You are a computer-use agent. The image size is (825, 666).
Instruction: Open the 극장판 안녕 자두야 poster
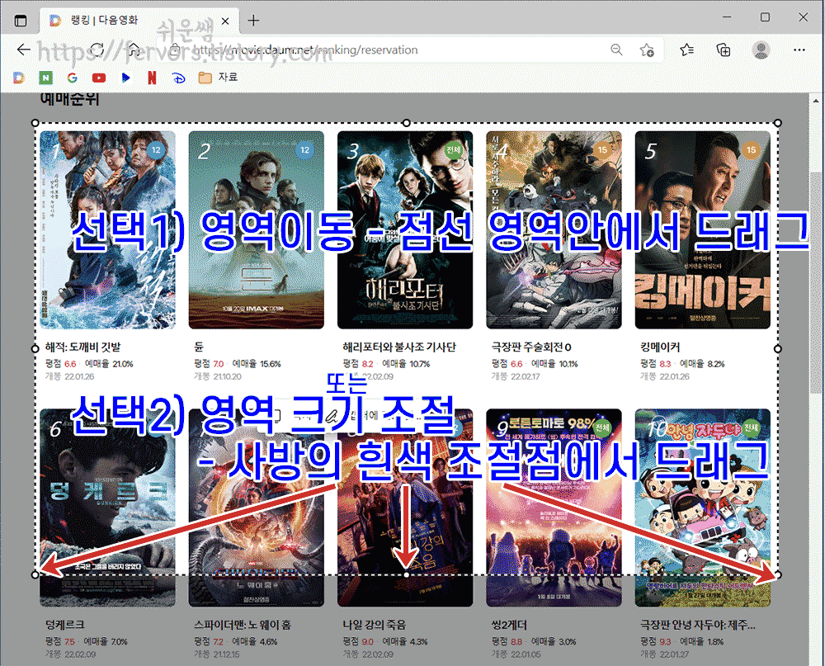pos(703,508)
